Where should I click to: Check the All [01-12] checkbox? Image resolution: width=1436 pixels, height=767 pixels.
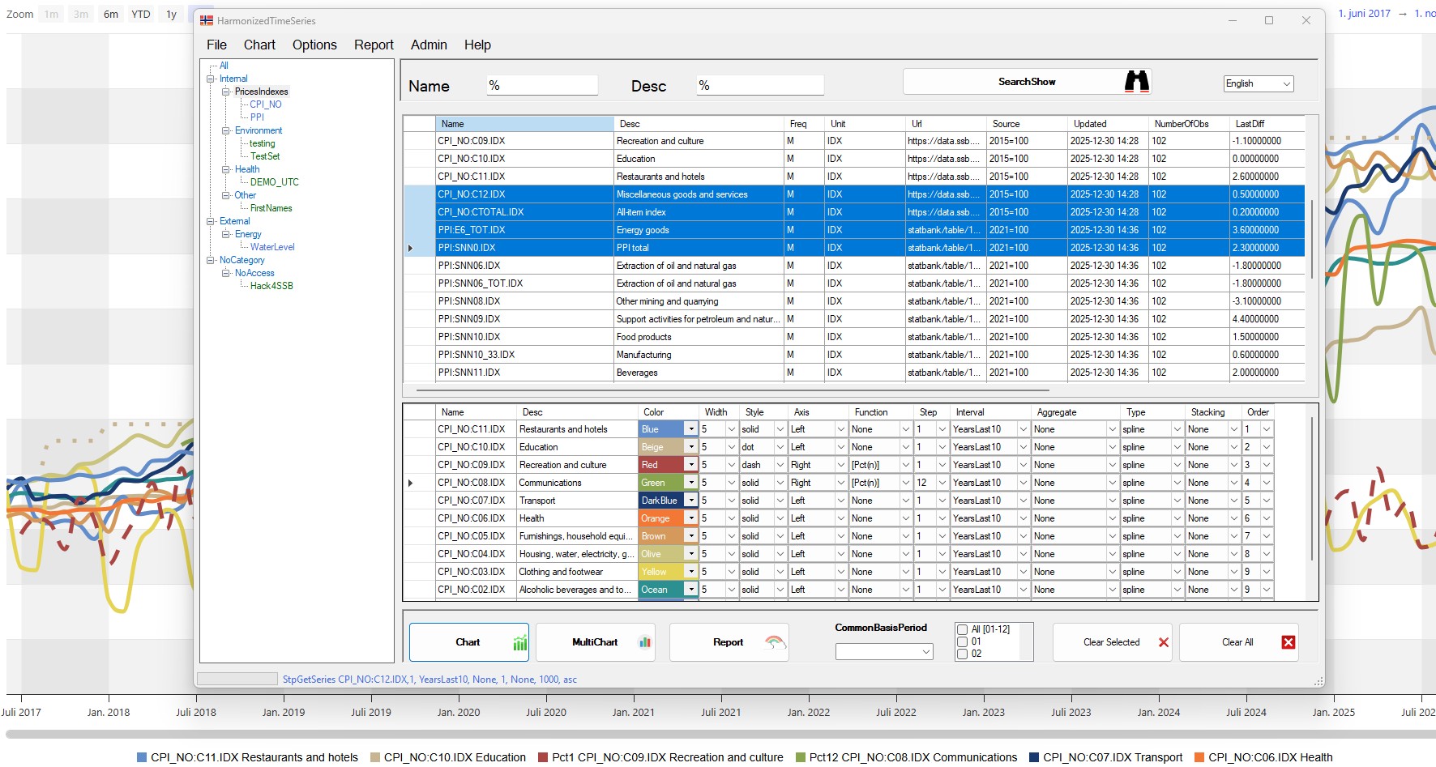pyautogui.click(x=963, y=629)
